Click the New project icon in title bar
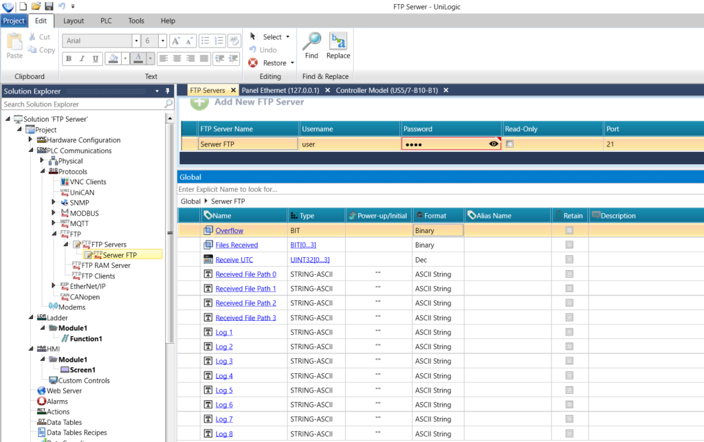The image size is (704, 442). (x=23, y=6)
